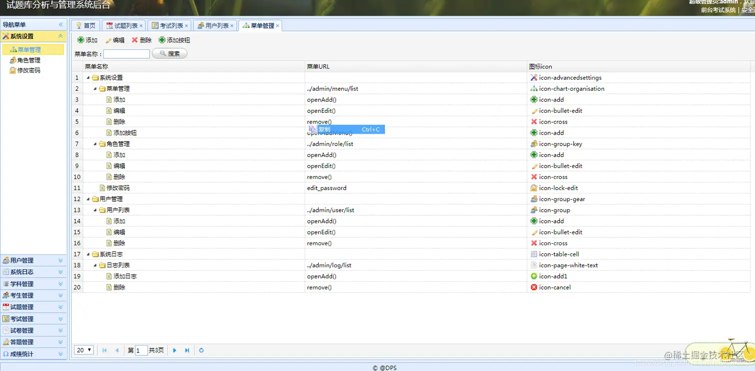The image size is (755, 371).
Task: Collapse the 日志列表 tree node in row 18
Action: tap(95, 265)
